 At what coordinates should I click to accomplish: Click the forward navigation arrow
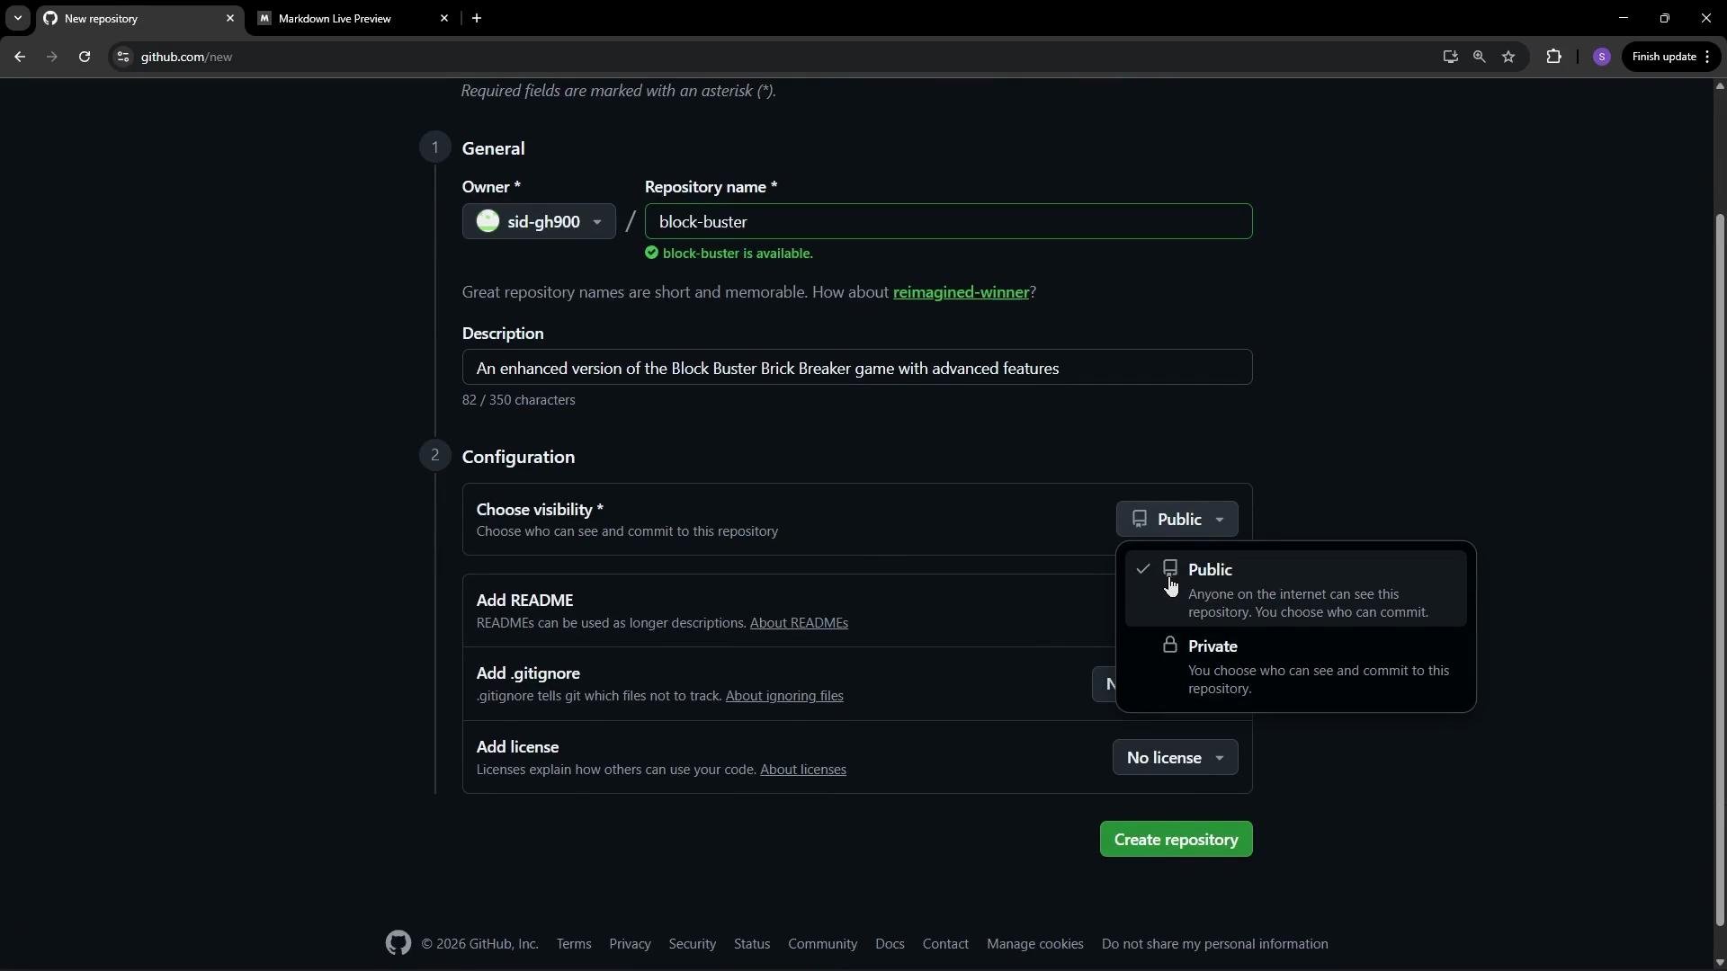click(x=52, y=57)
